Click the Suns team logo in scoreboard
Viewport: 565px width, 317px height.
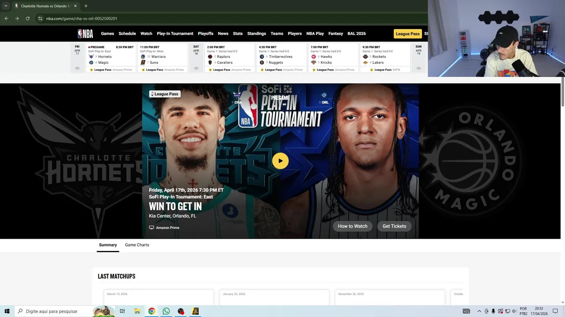point(143,63)
